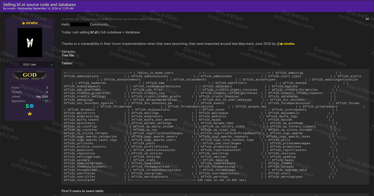Open mrwho username link above avatar
374x196 pixels.
(31, 23)
